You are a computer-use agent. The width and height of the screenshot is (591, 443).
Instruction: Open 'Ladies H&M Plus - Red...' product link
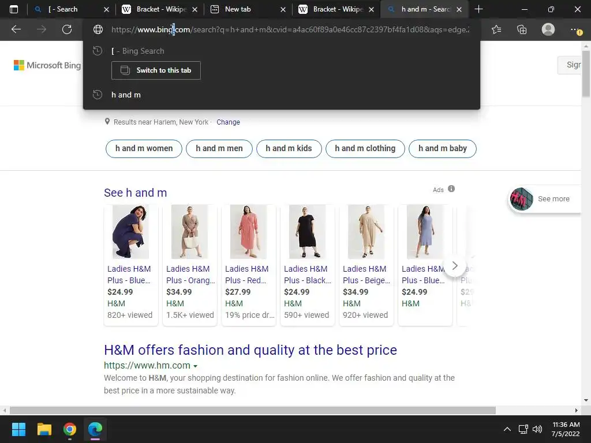tap(246, 275)
